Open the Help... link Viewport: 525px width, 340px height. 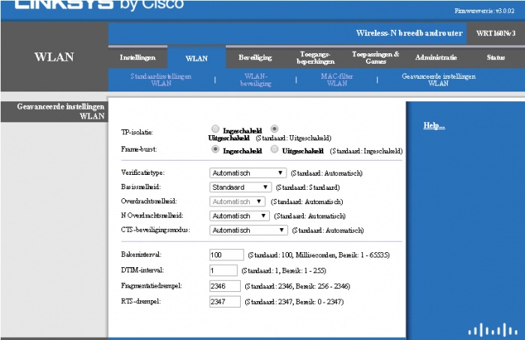coord(434,125)
